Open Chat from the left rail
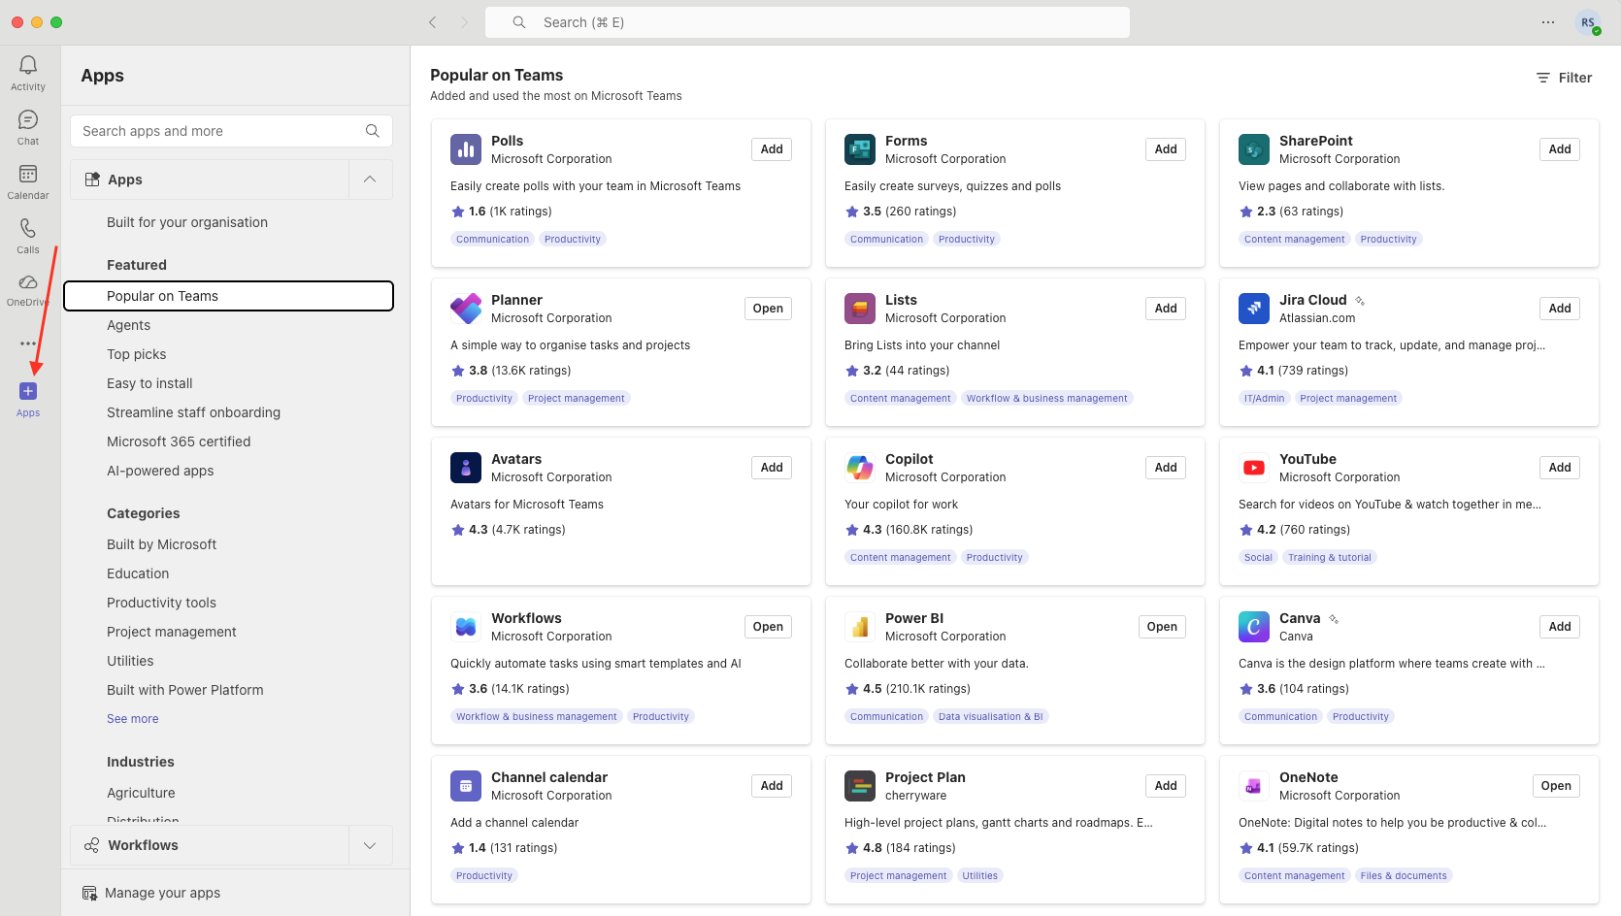 [x=28, y=120]
